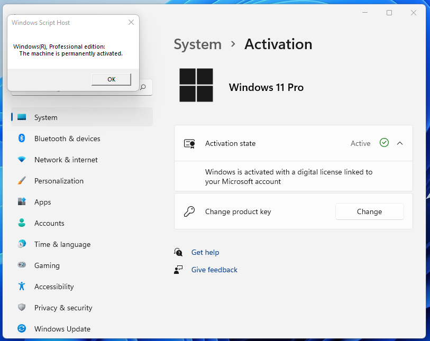Click the Activation state label
Image resolution: width=430 pixels, height=341 pixels.
[231, 143]
